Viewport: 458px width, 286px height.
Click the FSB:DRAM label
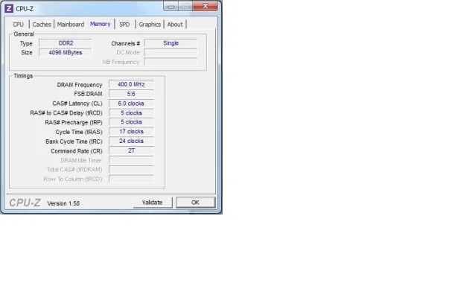point(88,94)
